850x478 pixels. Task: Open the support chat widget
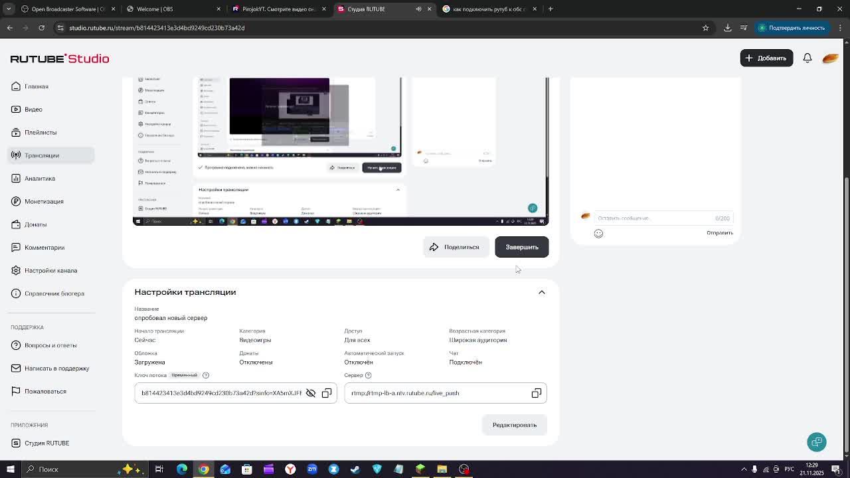tap(817, 442)
